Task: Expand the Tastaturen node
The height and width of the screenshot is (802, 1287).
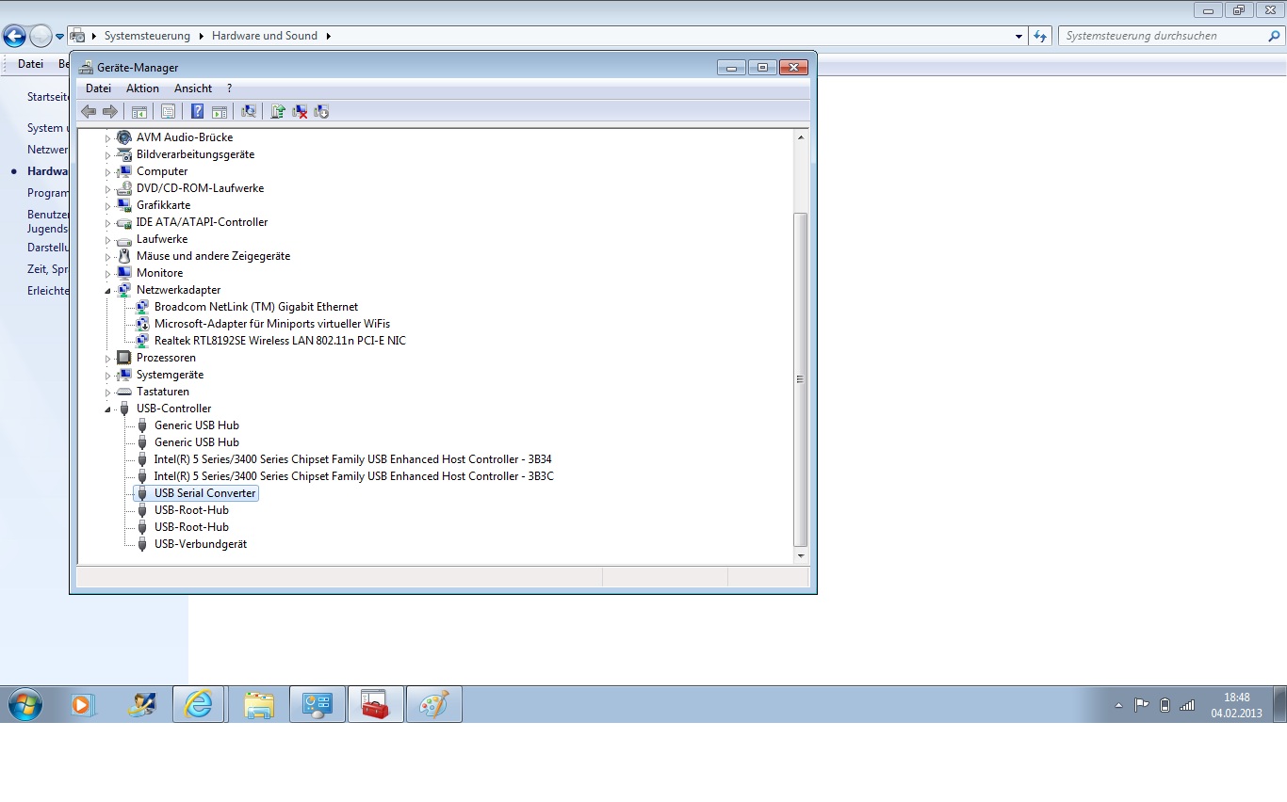Action: 107,392
